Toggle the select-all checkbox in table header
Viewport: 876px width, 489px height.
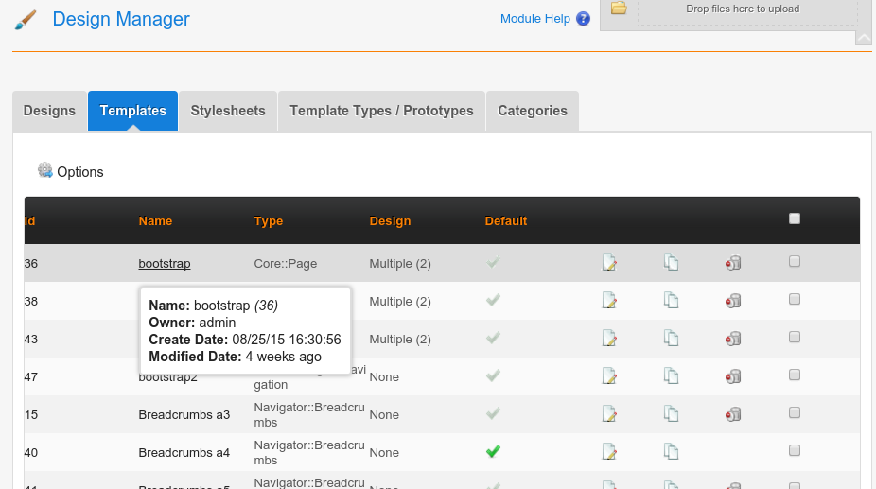795,218
